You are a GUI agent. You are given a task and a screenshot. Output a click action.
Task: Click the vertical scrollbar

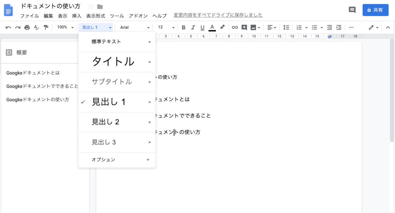(x=392, y=91)
